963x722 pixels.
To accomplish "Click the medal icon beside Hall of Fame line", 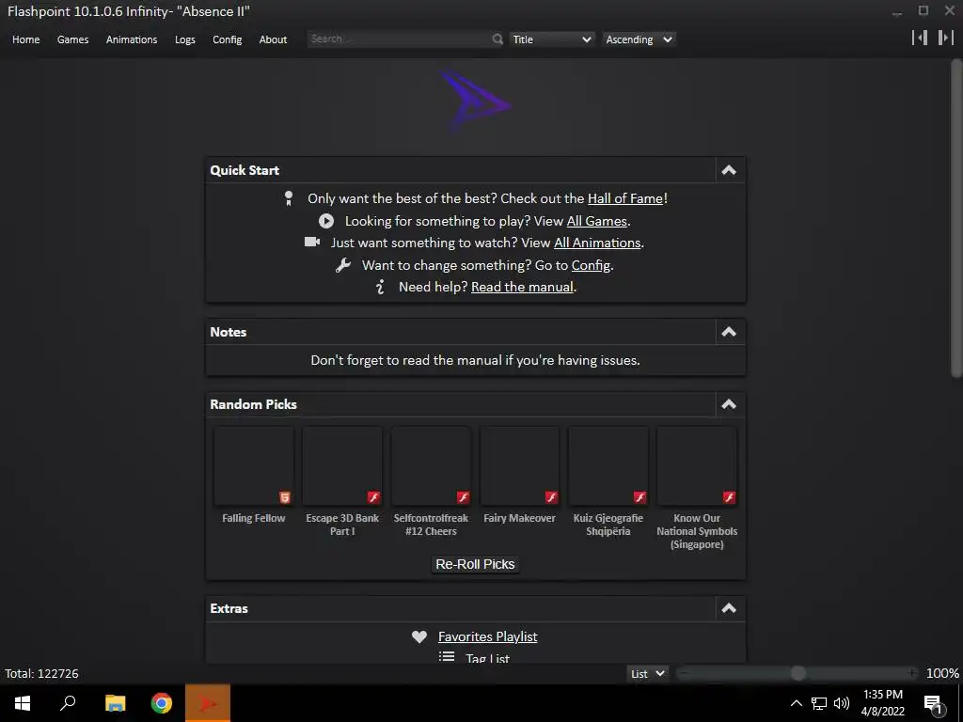I will click(289, 198).
